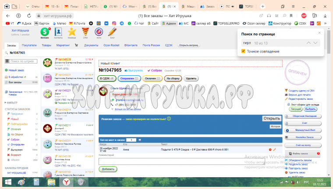The height and width of the screenshot is (189, 333).
Task: Click the В СДЭК status button
Action: tap(107, 78)
